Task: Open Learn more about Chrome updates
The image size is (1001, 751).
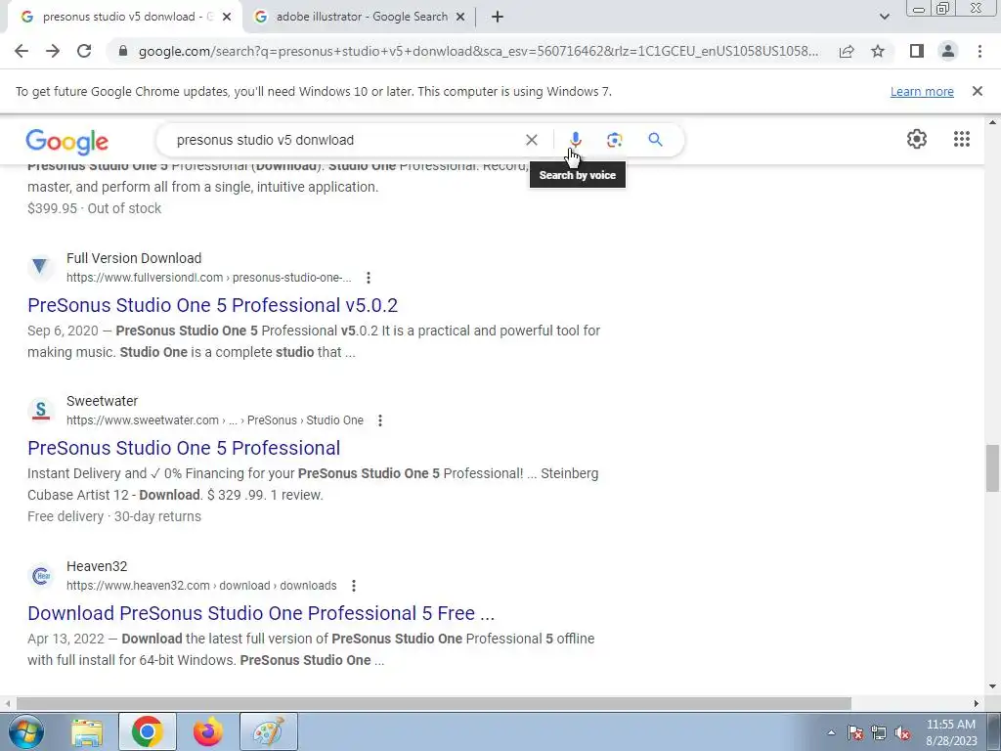Action: [922, 91]
